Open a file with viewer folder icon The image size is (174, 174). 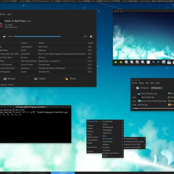click(x=164, y=62)
